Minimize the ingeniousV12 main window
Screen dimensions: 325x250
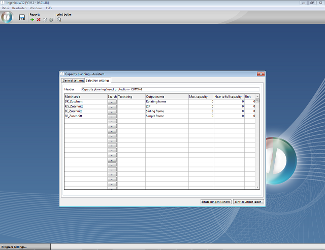[304, 3]
